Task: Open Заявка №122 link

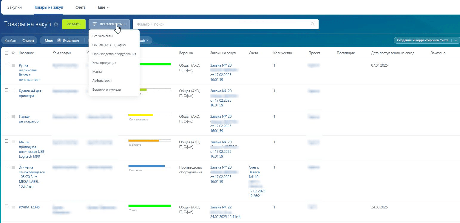Action: pyautogui.click(x=221, y=207)
